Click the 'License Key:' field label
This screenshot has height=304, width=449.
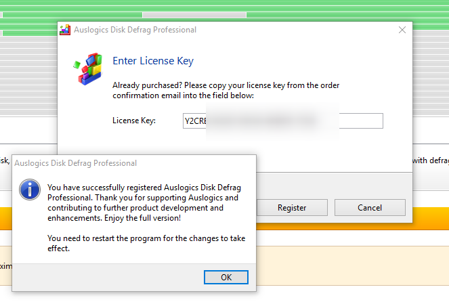pyautogui.click(x=133, y=121)
